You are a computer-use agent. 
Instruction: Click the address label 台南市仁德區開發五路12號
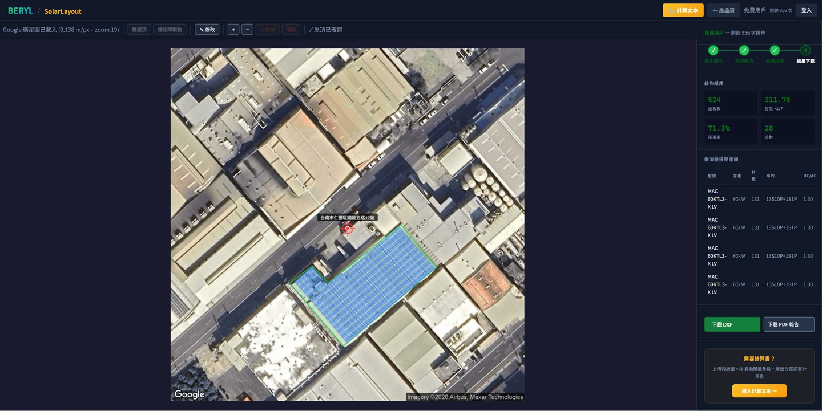pyautogui.click(x=348, y=218)
